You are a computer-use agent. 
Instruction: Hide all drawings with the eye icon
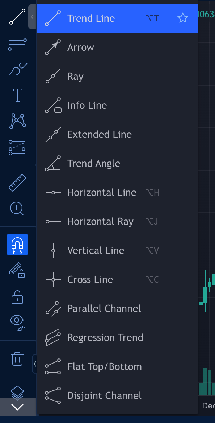pos(17,323)
